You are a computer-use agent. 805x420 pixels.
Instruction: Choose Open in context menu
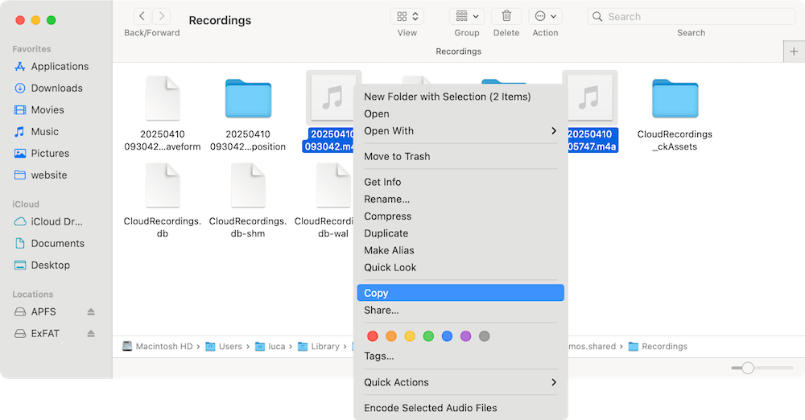[x=460, y=113]
